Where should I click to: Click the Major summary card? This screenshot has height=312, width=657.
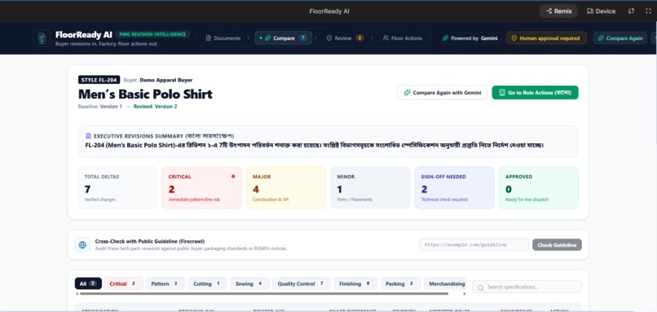click(286, 187)
